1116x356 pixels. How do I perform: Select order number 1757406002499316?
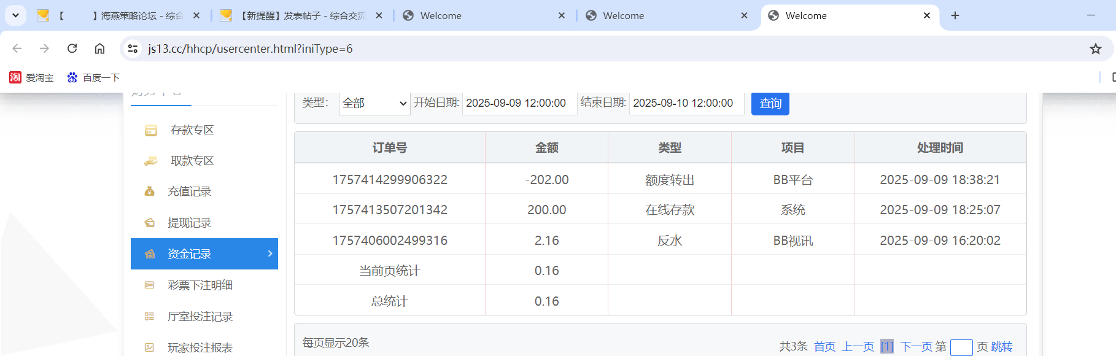pyautogui.click(x=390, y=241)
